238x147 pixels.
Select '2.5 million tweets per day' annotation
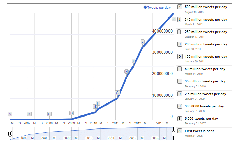205,94
